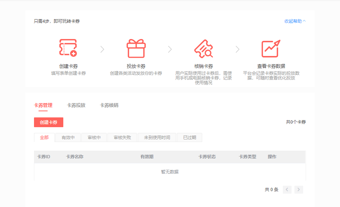Collapse the help section via 收起帮助
This screenshot has height=207, width=340.
295,21
